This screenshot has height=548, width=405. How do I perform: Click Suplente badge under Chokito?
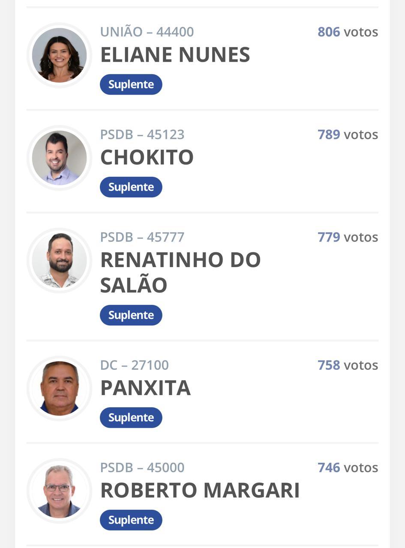click(x=131, y=187)
